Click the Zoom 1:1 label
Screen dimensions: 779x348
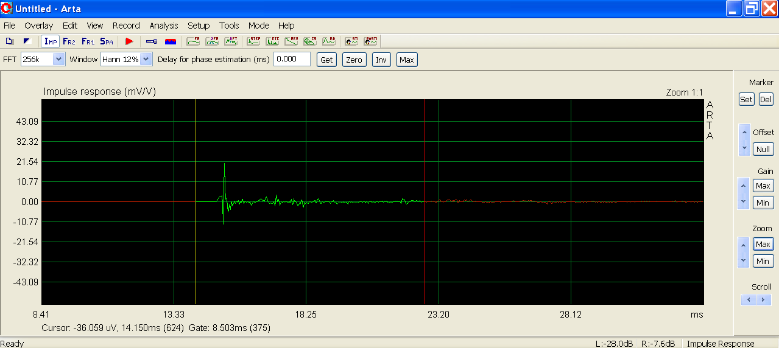point(685,92)
